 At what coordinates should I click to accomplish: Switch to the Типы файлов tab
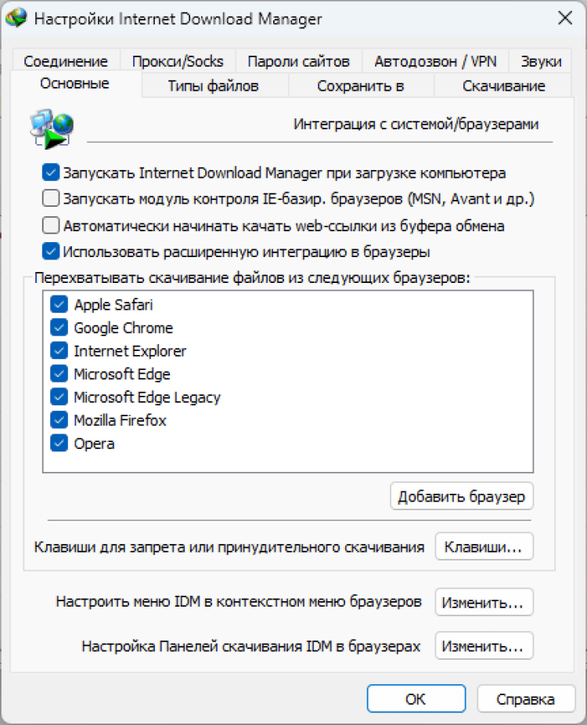pyautogui.click(x=213, y=85)
